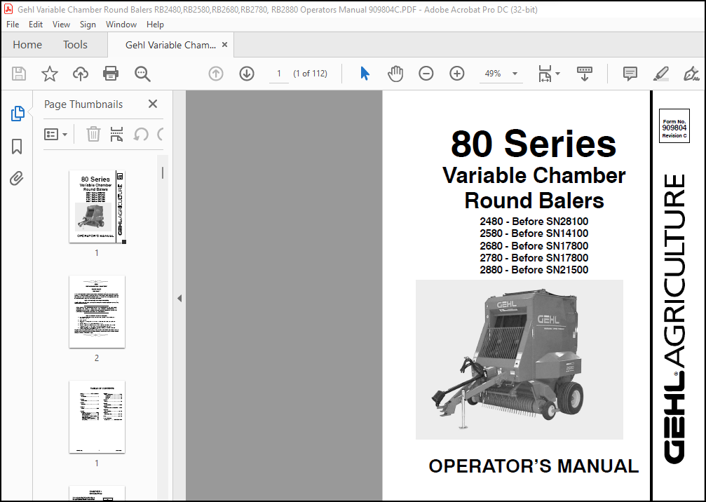Open the Page Thumbnails sidebar icon
The image size is (706, 502).
pyautogui.click(x=18, y=114)
